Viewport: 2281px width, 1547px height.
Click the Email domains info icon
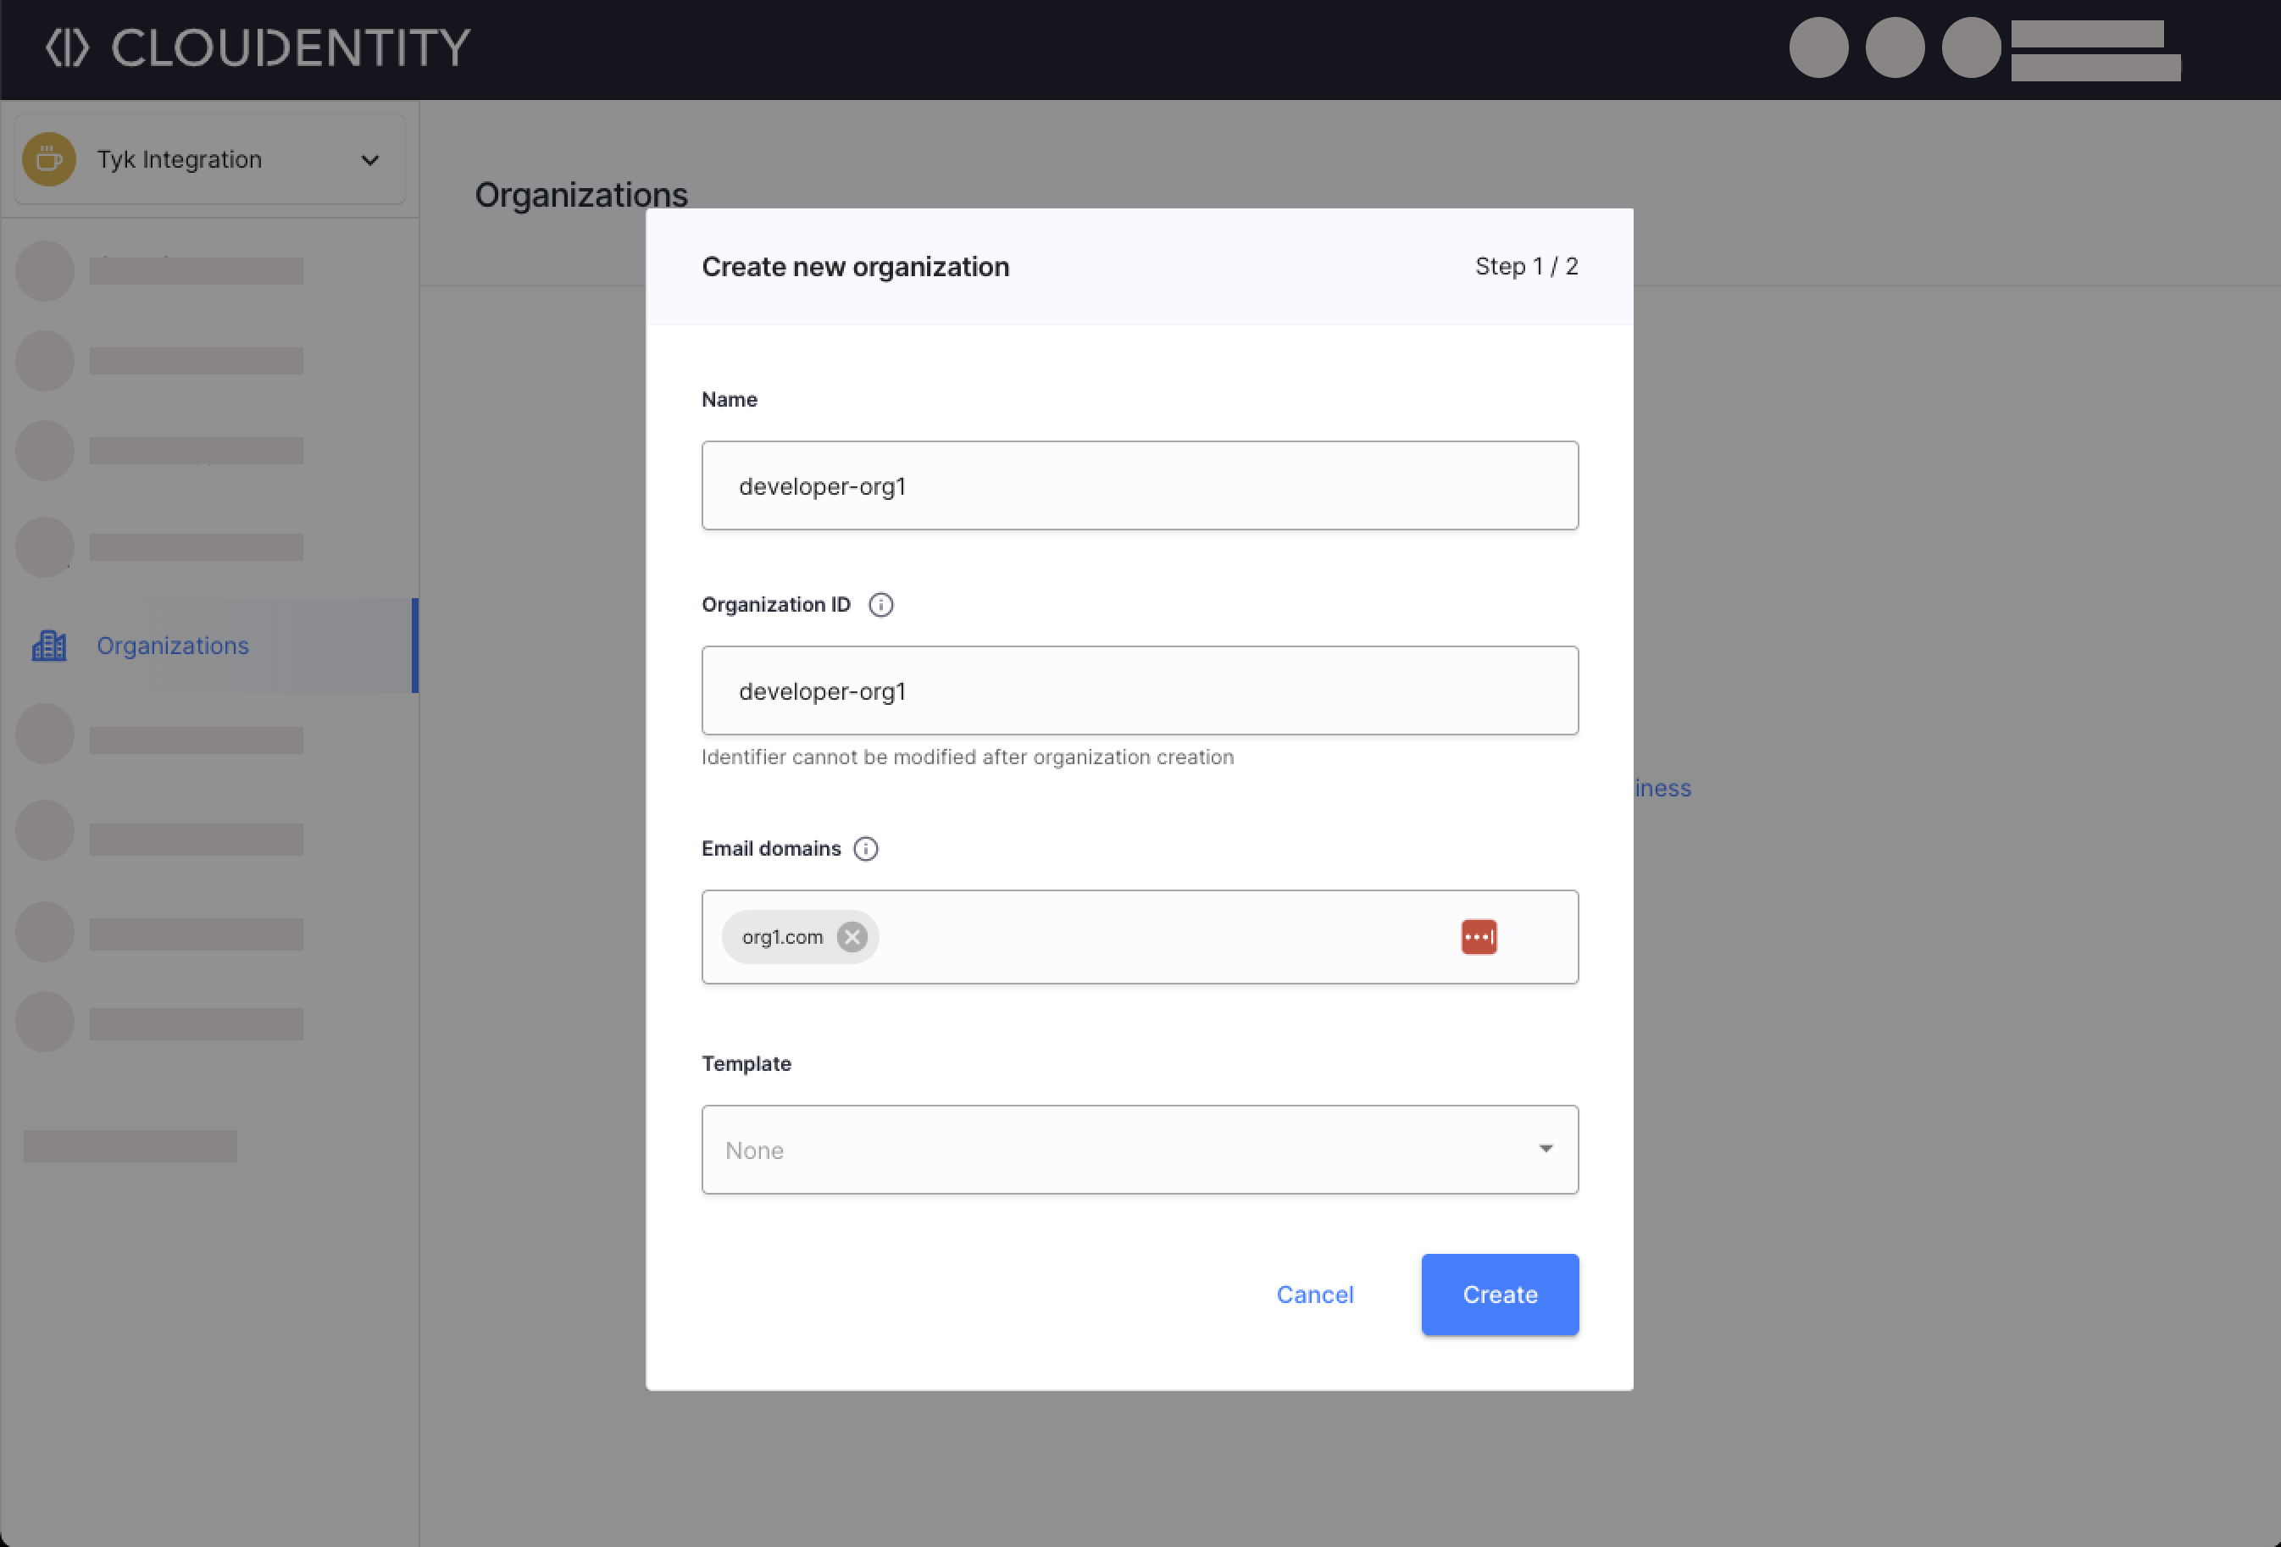[866, 848]
